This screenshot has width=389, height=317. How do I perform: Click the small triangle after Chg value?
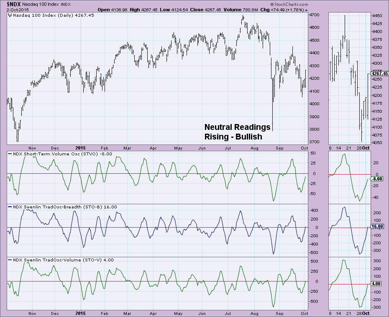(x=306, y=10)
